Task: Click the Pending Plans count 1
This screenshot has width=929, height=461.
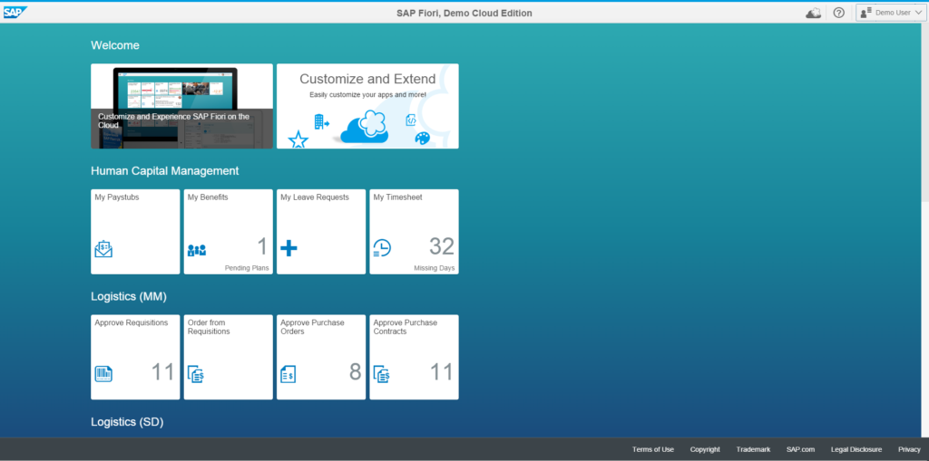Action: (x=262, y=246)
